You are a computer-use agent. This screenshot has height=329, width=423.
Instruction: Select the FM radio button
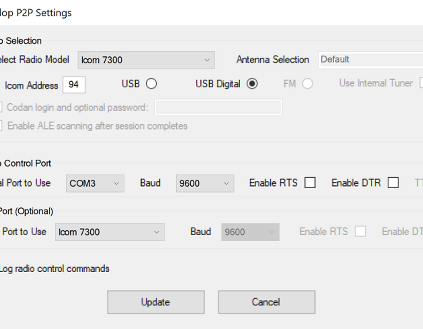[x=307, y=84]
